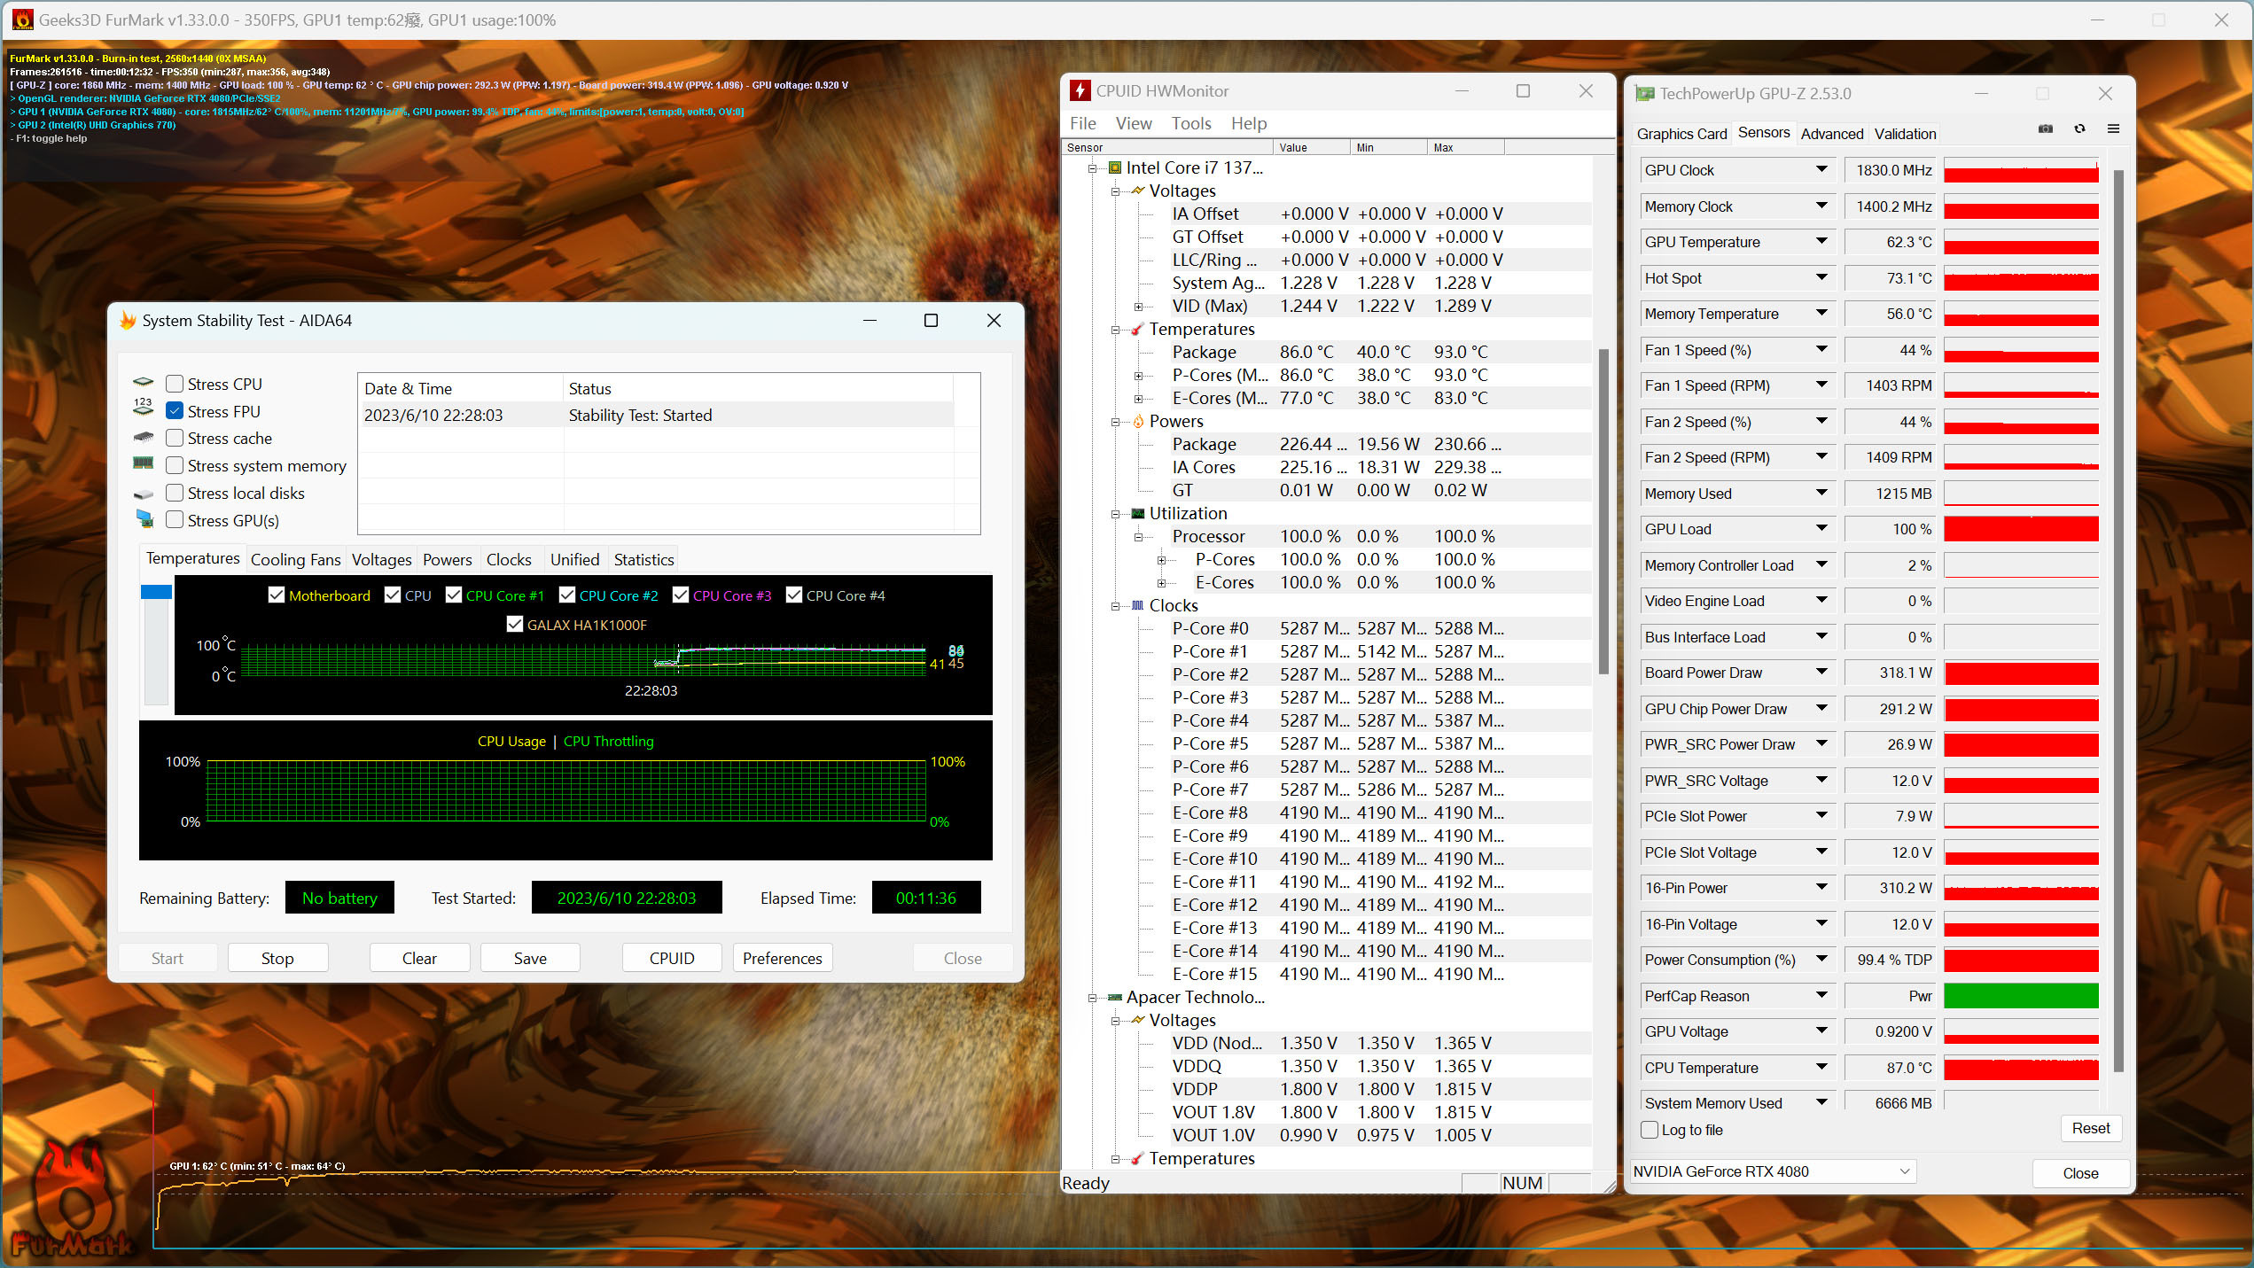The height and width of the screenshot is (1268, 2254).
Task: Enable the Stress CPU checkbox
Action: [175, 384]
